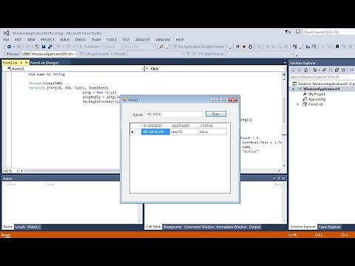Click the Find in Files icon

(161, 47)
